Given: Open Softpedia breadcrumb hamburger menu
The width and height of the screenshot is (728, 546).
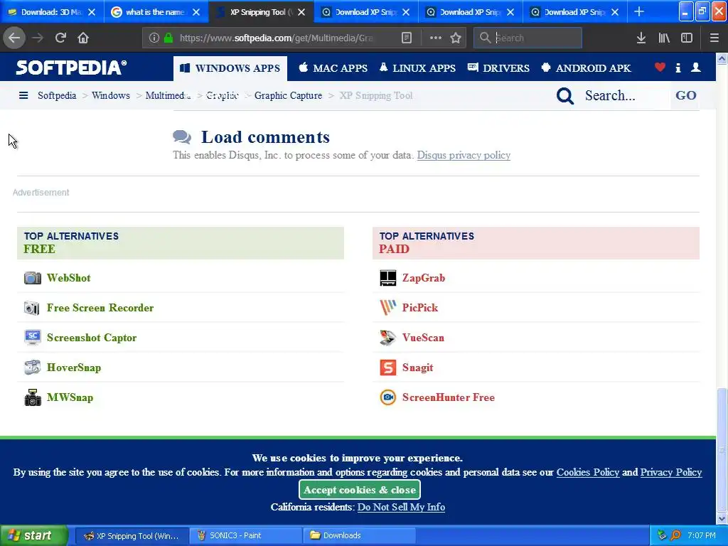Looking at the screenshot, I should pos(23,95).
